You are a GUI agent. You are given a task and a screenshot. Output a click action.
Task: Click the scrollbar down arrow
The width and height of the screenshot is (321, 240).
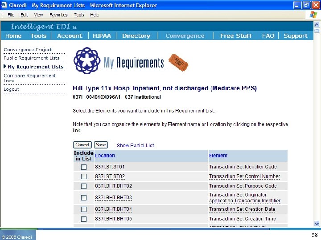pyautogui.click(x=317, y=224)
